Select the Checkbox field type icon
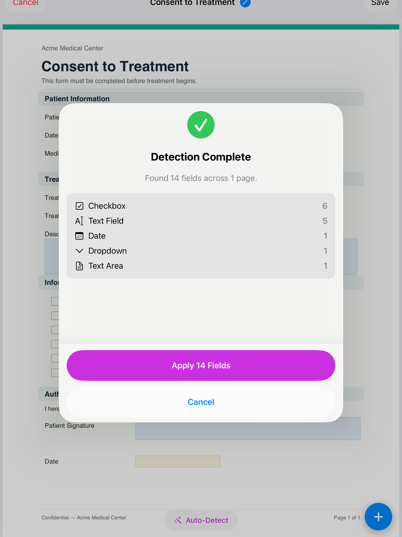 click(x=79, y=206)
